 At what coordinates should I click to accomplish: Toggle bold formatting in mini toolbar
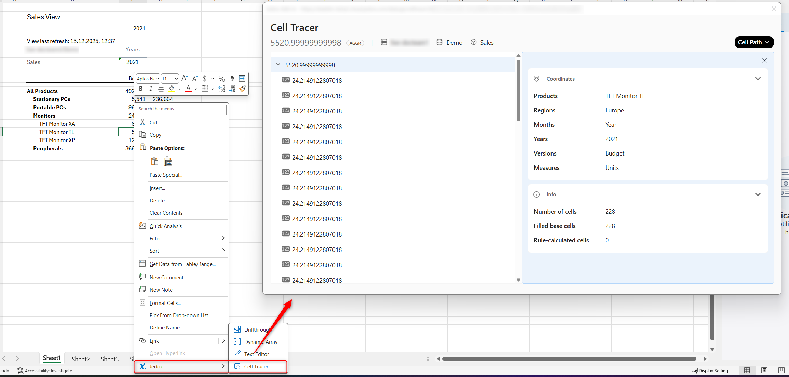click(141, 89)
